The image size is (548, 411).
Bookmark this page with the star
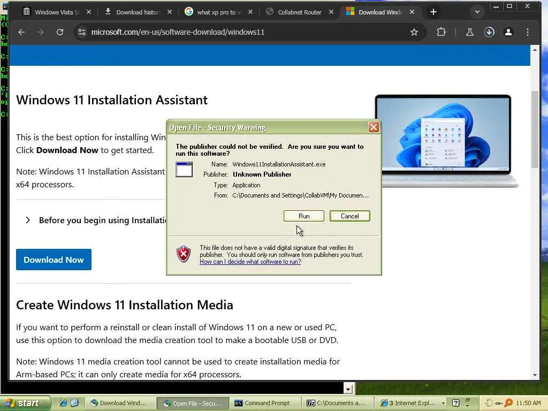point(414,32)
